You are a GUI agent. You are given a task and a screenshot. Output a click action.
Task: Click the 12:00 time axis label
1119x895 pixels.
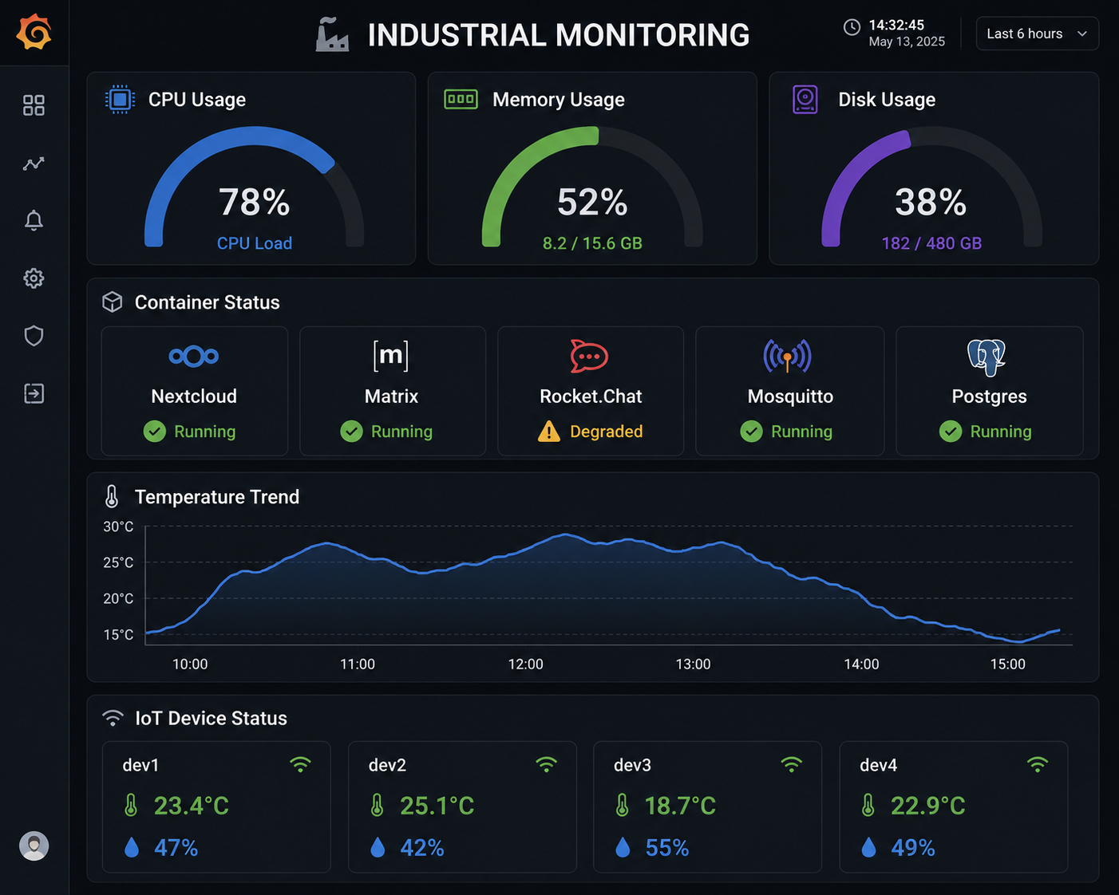pos(525,664)
